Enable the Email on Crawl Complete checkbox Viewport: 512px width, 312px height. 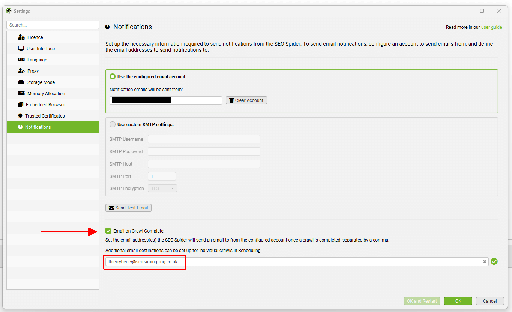click(x=109, y=231)
